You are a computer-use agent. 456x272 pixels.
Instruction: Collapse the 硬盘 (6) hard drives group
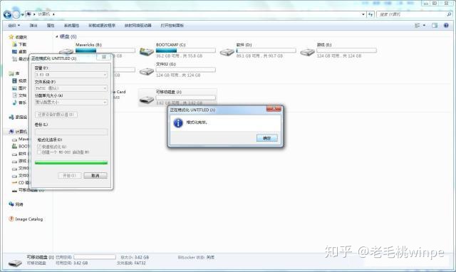point(57,36)
